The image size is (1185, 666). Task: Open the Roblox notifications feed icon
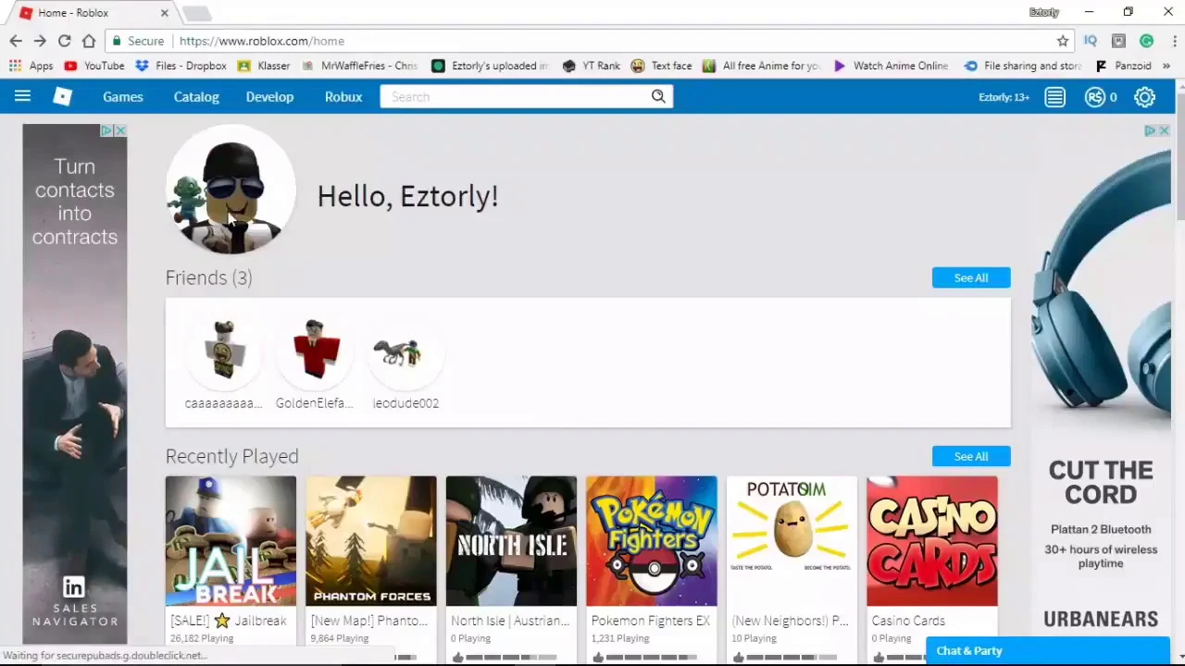click(x=1054, y=97)
